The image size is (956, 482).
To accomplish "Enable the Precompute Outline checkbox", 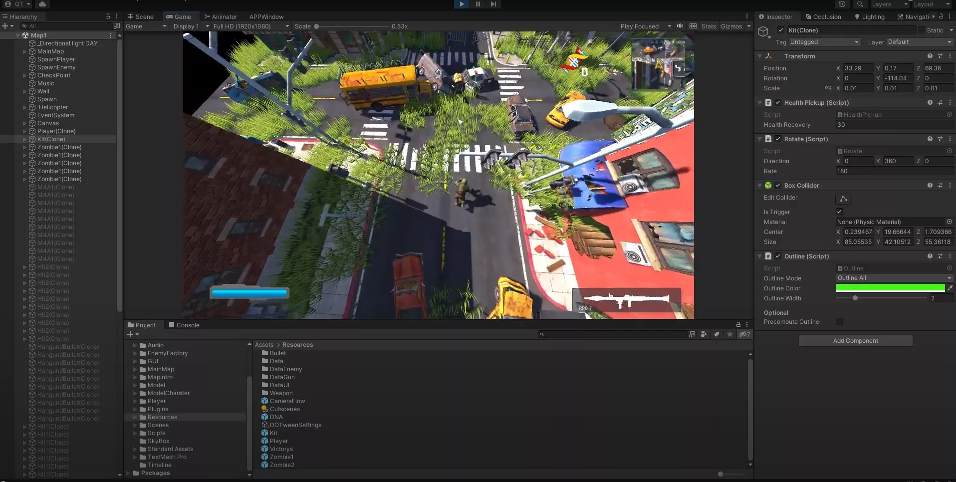I will (839, 321).
